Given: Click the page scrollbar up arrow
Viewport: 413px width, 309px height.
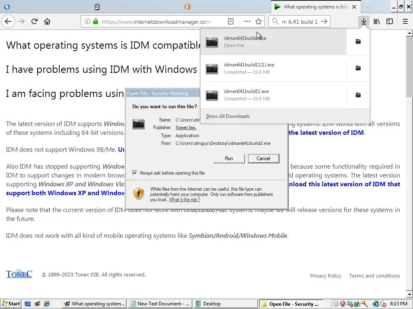Looking at the screenshot, I should click(410, 33).
